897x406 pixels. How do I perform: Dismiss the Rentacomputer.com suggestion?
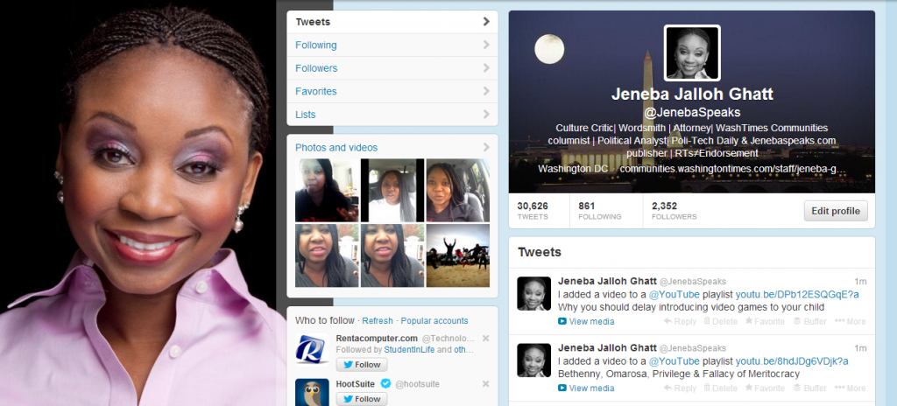click(x=485, y=338)
